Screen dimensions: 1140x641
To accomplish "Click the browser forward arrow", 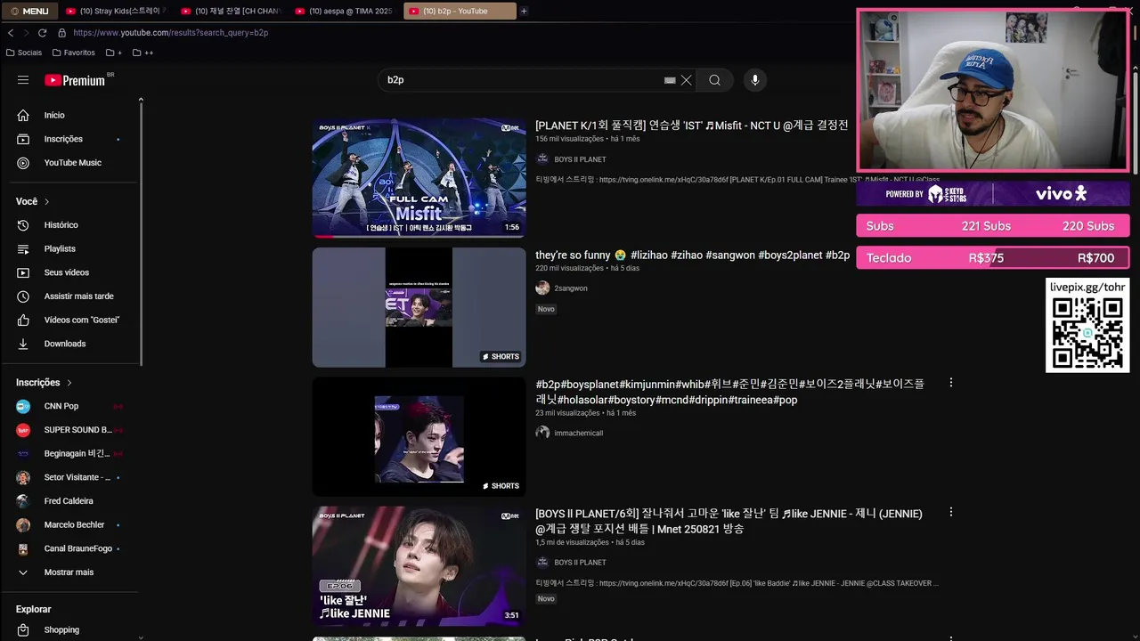I will 26,33.
